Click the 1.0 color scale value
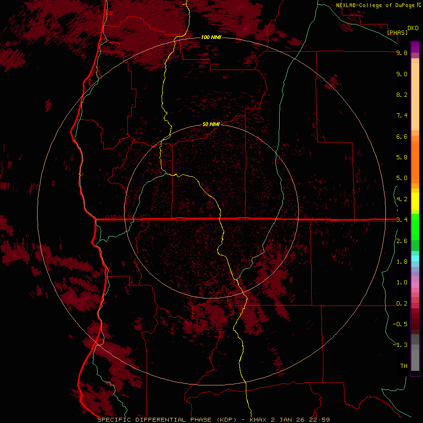Image resolution: width=423 pixels, height=423 pixels. (402, 282)
